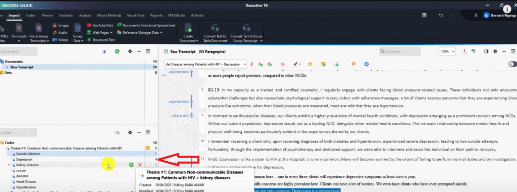Click emoticode smiley icon
Image resolution: width=517 pixels, height=192 pixels.
tap(310, 64)
